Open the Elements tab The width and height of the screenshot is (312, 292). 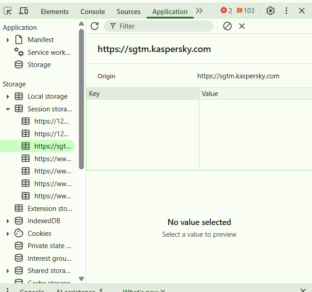pyautogui.click(x=54, y=11)
